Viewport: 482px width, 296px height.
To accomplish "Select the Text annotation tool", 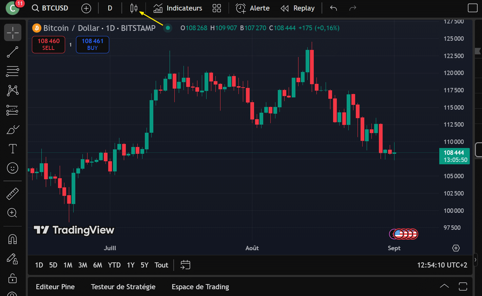I will click(13, 149).
